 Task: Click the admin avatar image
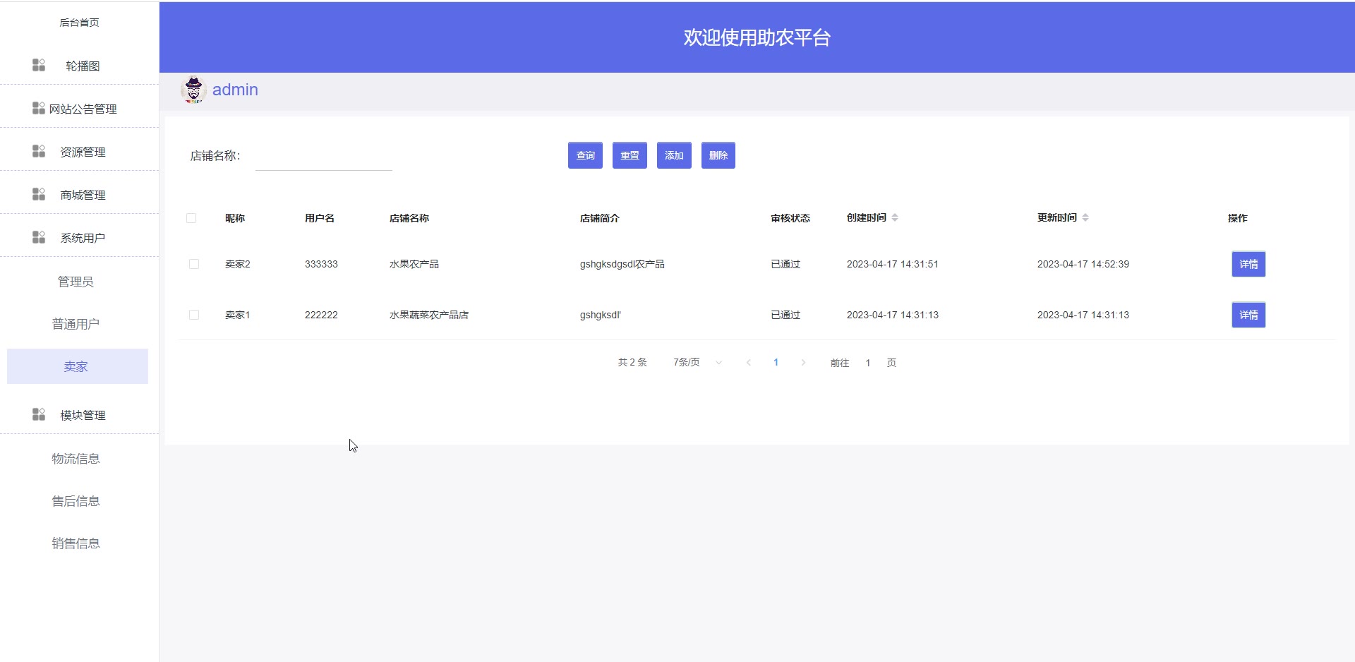click(x=193, y=90)
